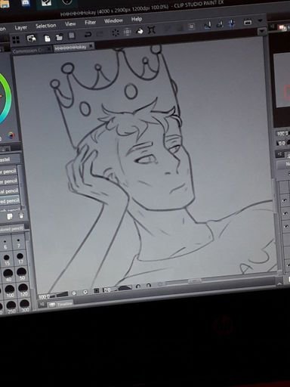Toggle visibility eye of third layer
Screen dimensions: 290x387
point(285,227)
